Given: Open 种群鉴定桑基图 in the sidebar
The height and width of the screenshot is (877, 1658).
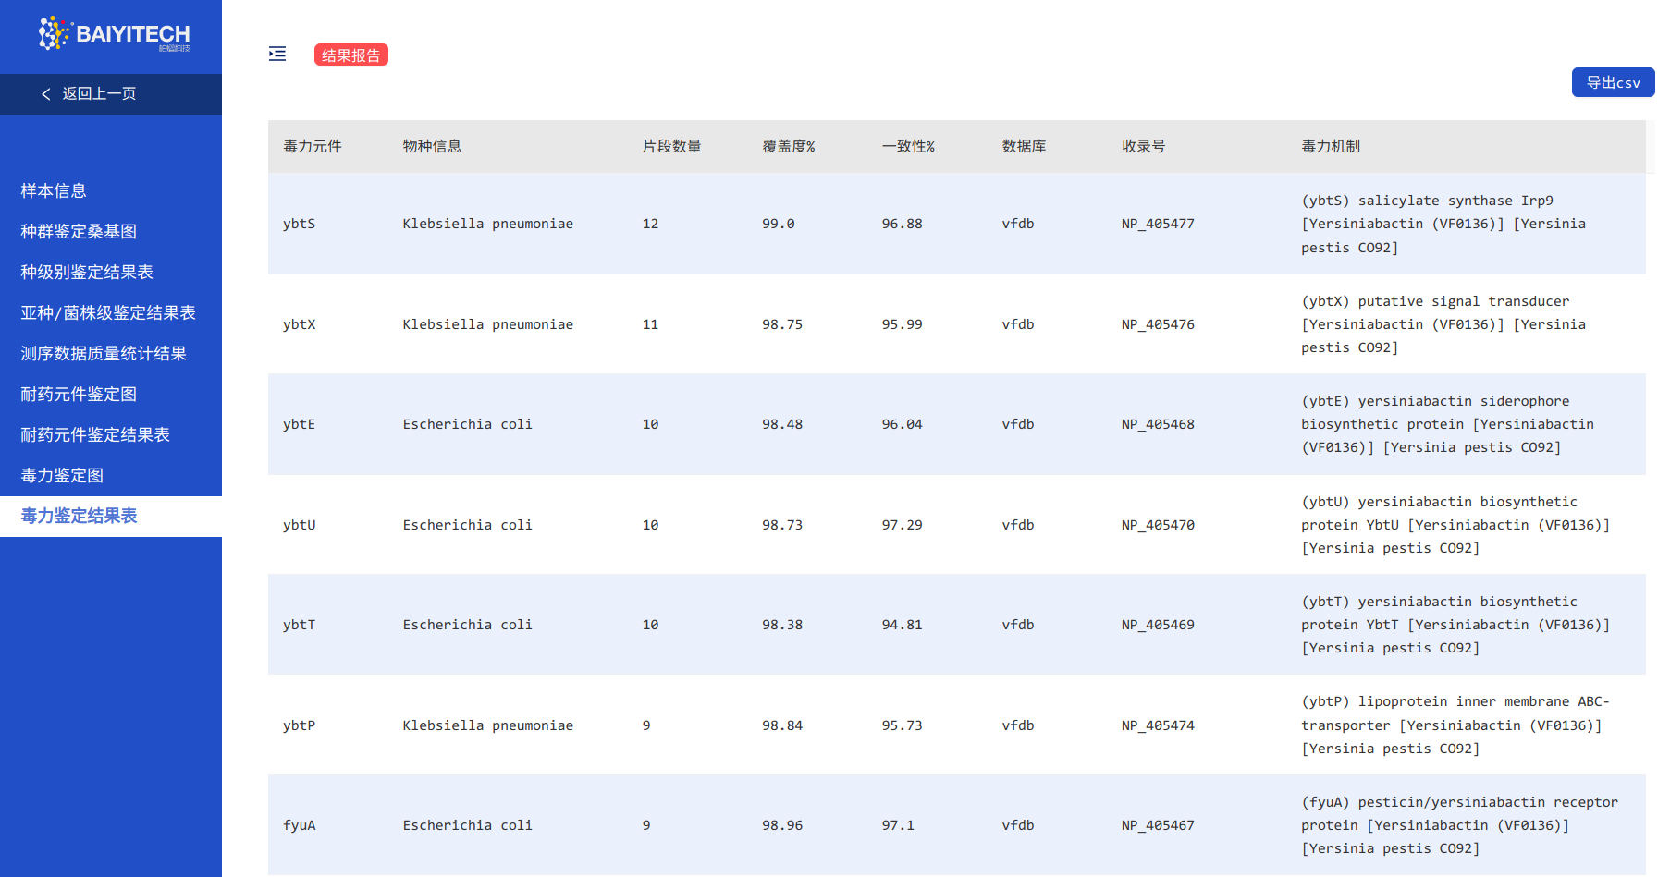Looking at the screenshot, I should (79, 231).
